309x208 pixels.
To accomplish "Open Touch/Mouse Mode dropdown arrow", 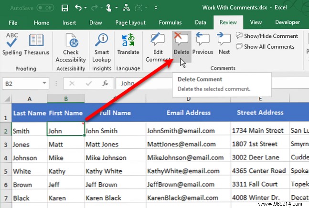I will 117,8.
